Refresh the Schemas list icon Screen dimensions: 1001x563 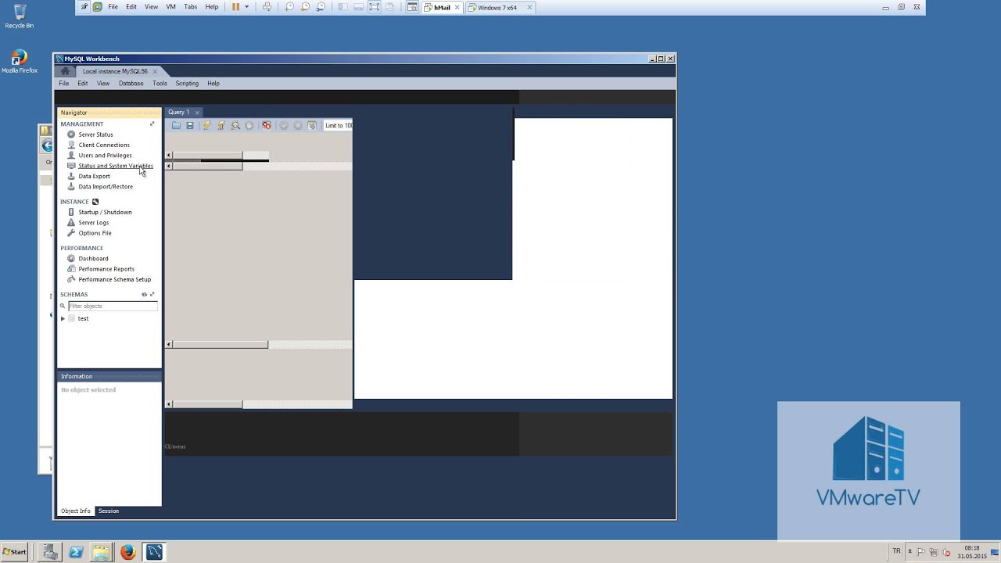pos(144,295)
